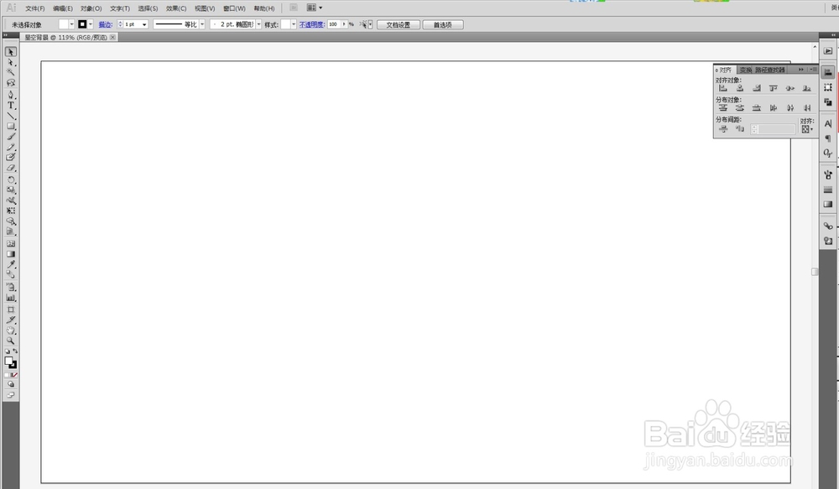Toggle the Align panel dock icon
This screenshot has height=489, width=839.
[828, 72]
